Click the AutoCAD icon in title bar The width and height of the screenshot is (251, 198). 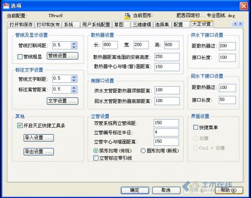(x=6, y=6)
